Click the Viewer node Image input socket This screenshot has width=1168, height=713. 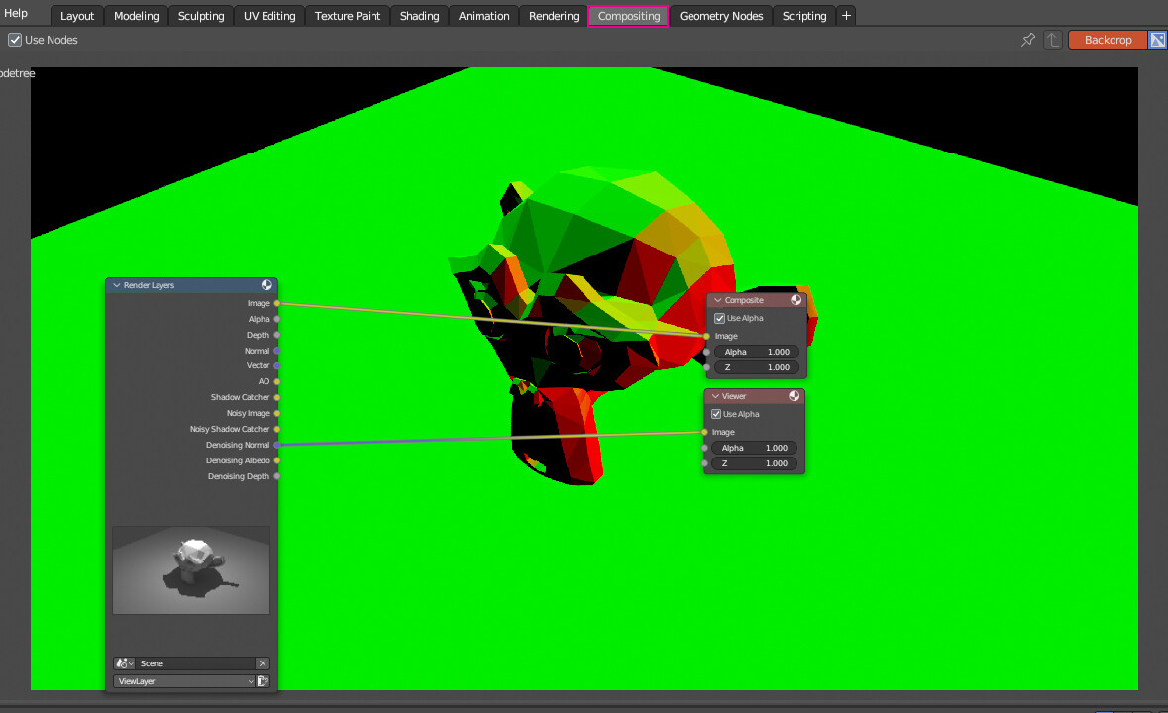(x=704, y=432)
